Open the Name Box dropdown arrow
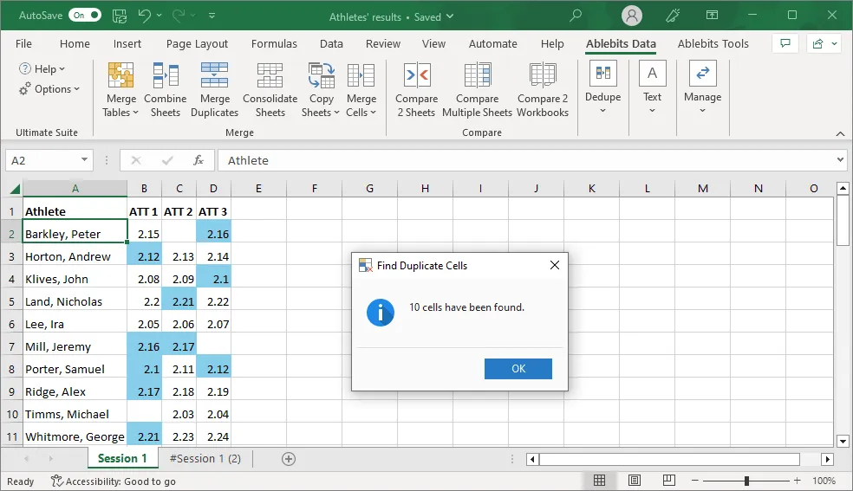This screenshot has width=853, height=491. pos(84,159)
